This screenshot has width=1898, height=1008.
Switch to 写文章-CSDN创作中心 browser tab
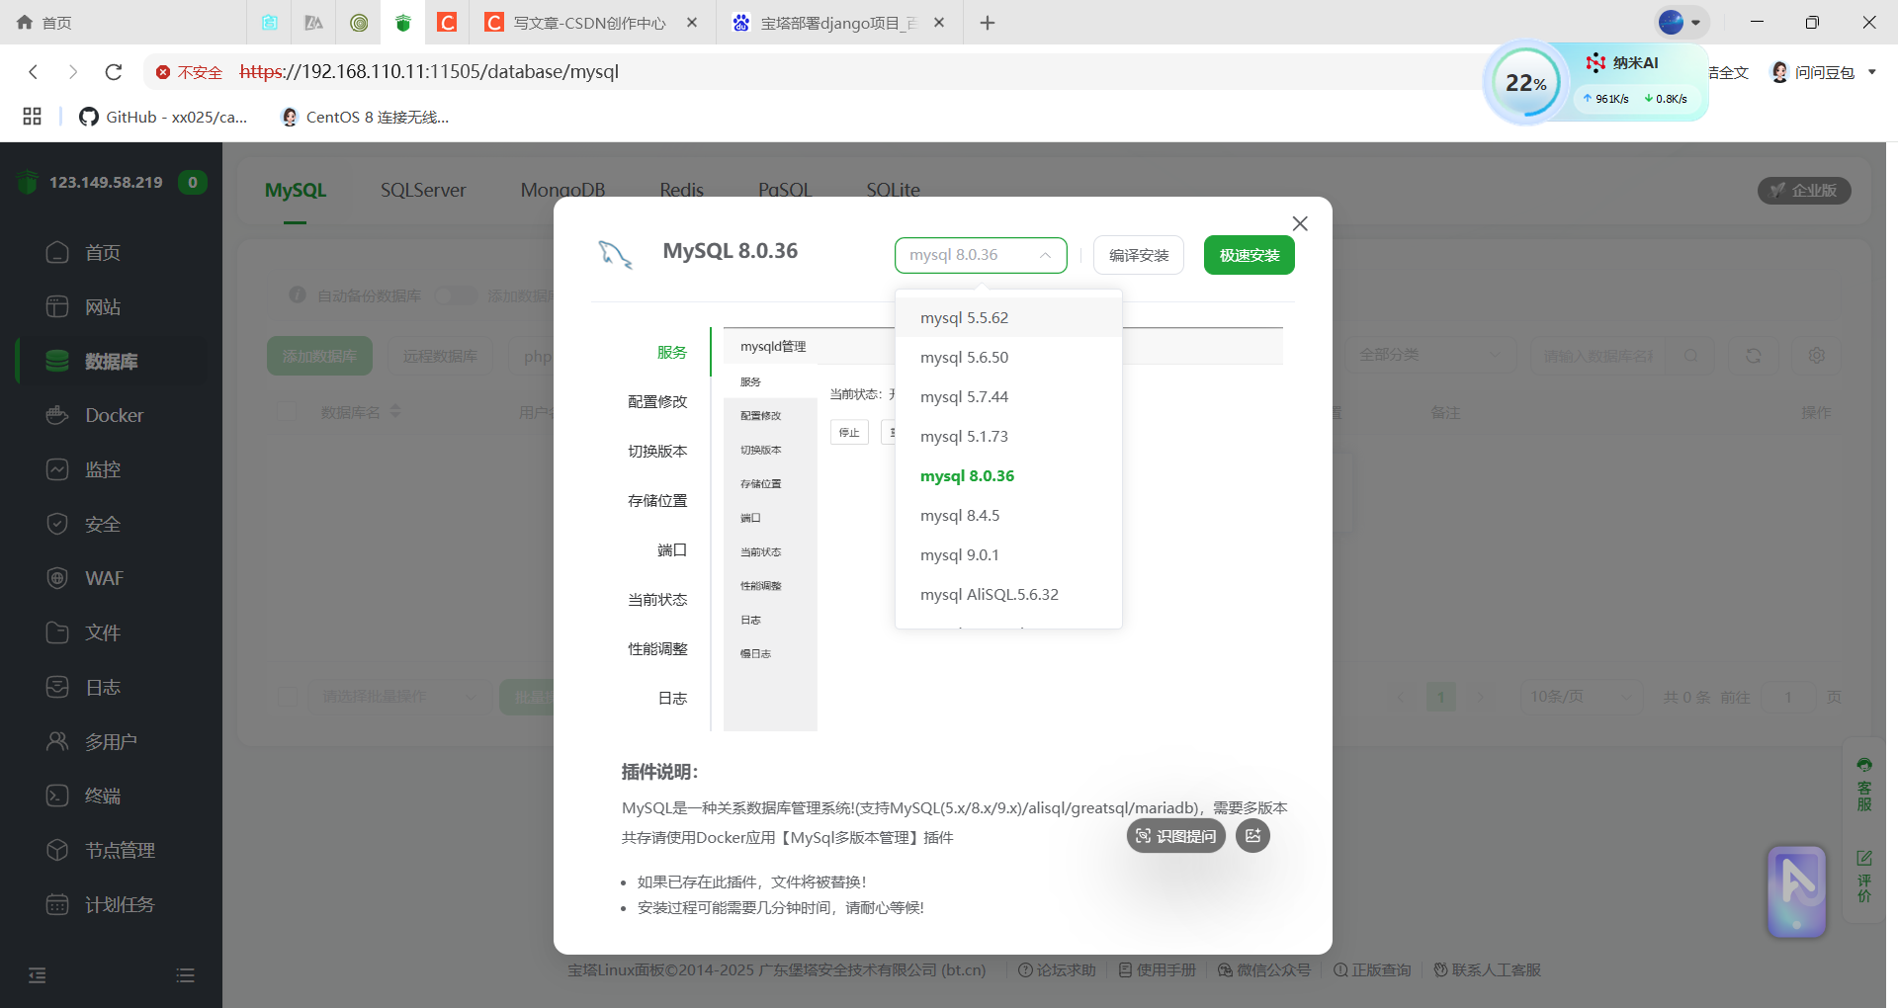(591, 22)
